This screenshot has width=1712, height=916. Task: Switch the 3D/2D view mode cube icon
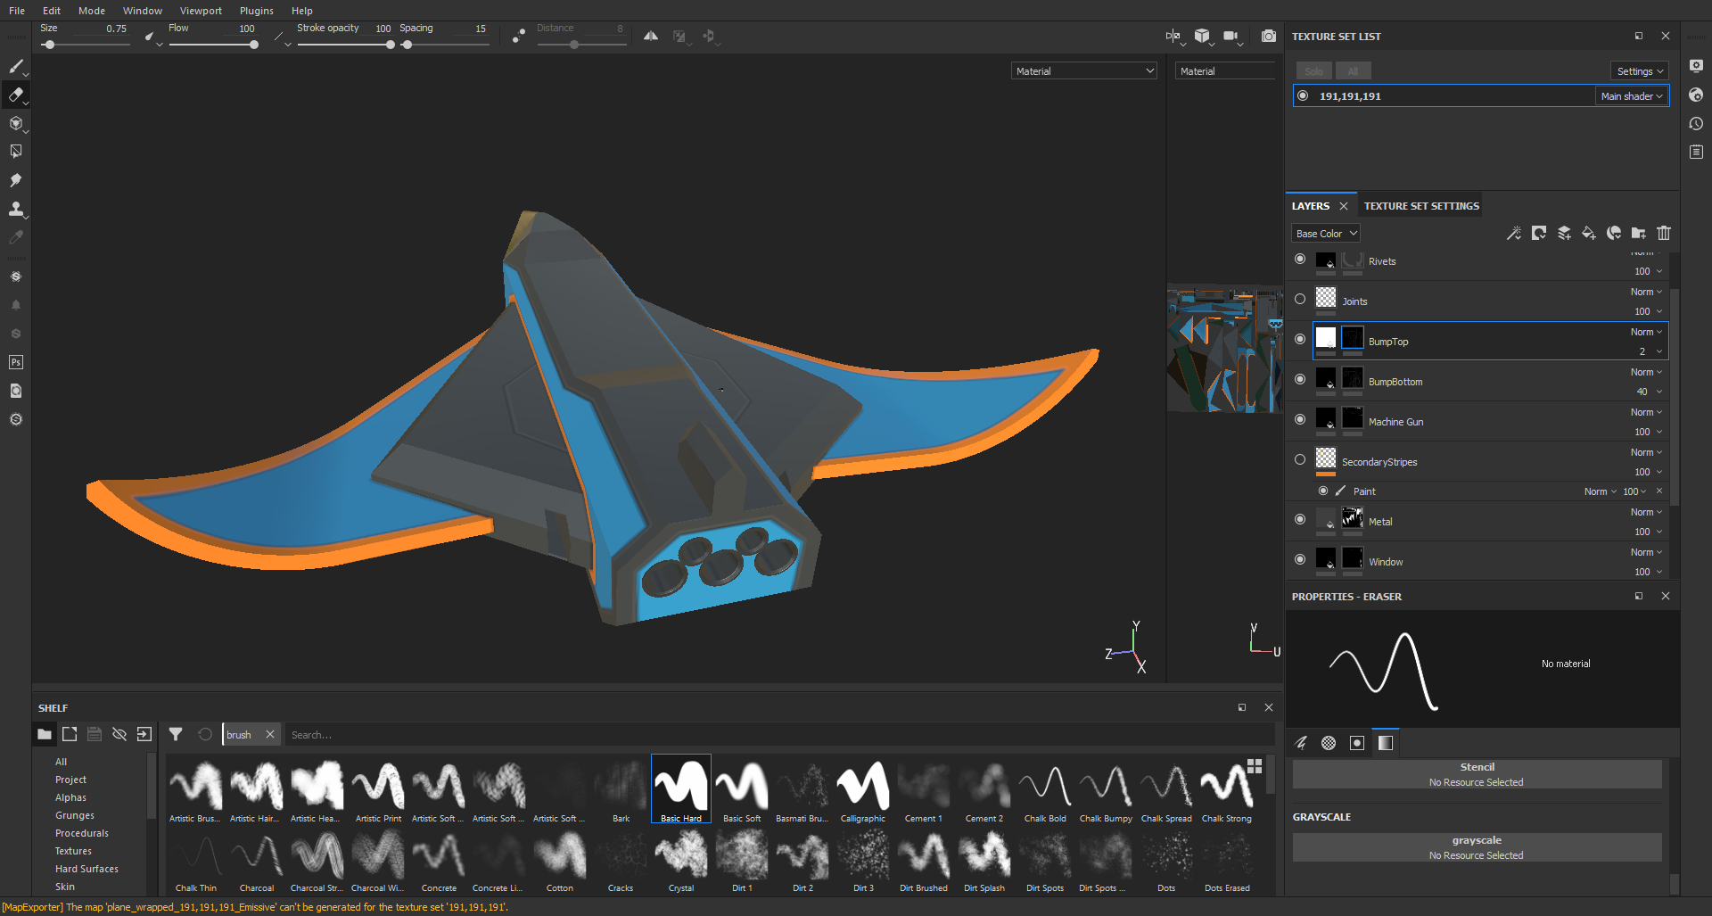click(1203, 36)
